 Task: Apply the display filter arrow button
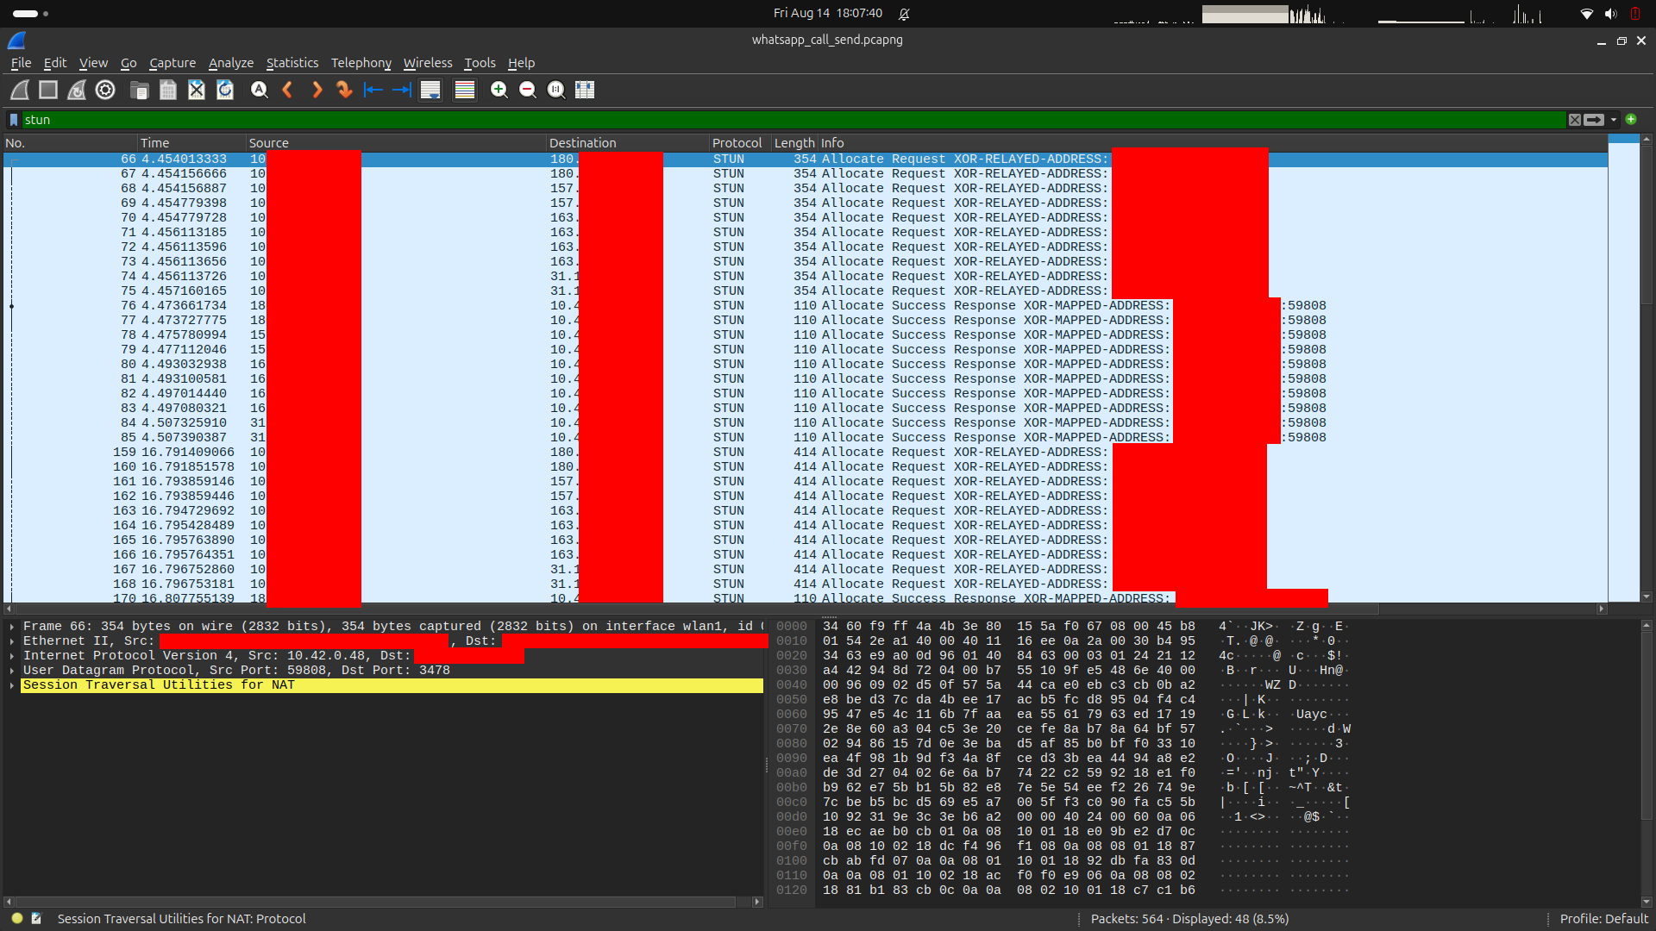tap(1594, 120)
